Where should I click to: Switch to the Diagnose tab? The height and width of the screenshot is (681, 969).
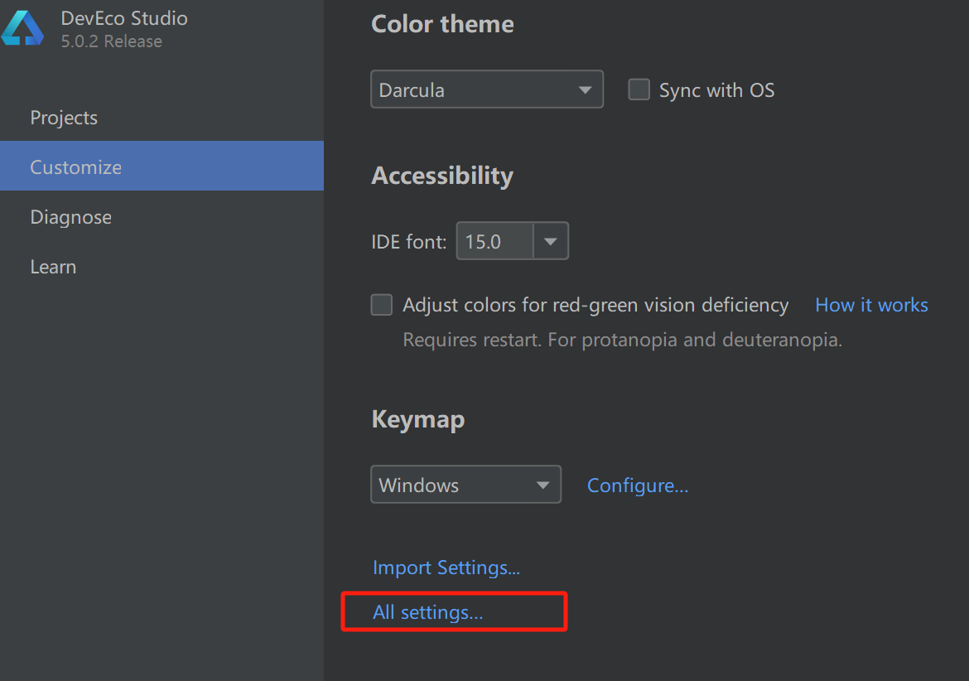(70, 217)
